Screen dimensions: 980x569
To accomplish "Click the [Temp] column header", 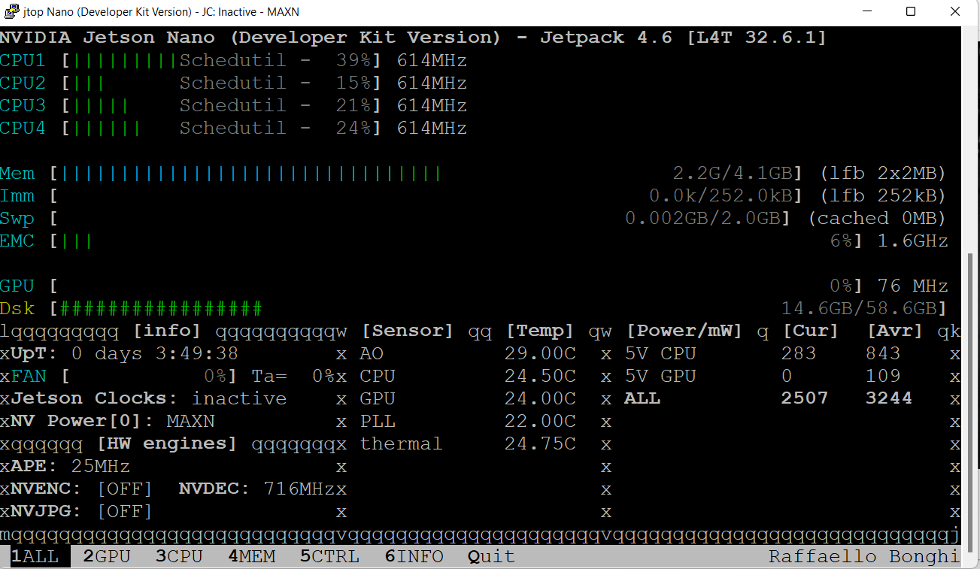I will 539,331.
